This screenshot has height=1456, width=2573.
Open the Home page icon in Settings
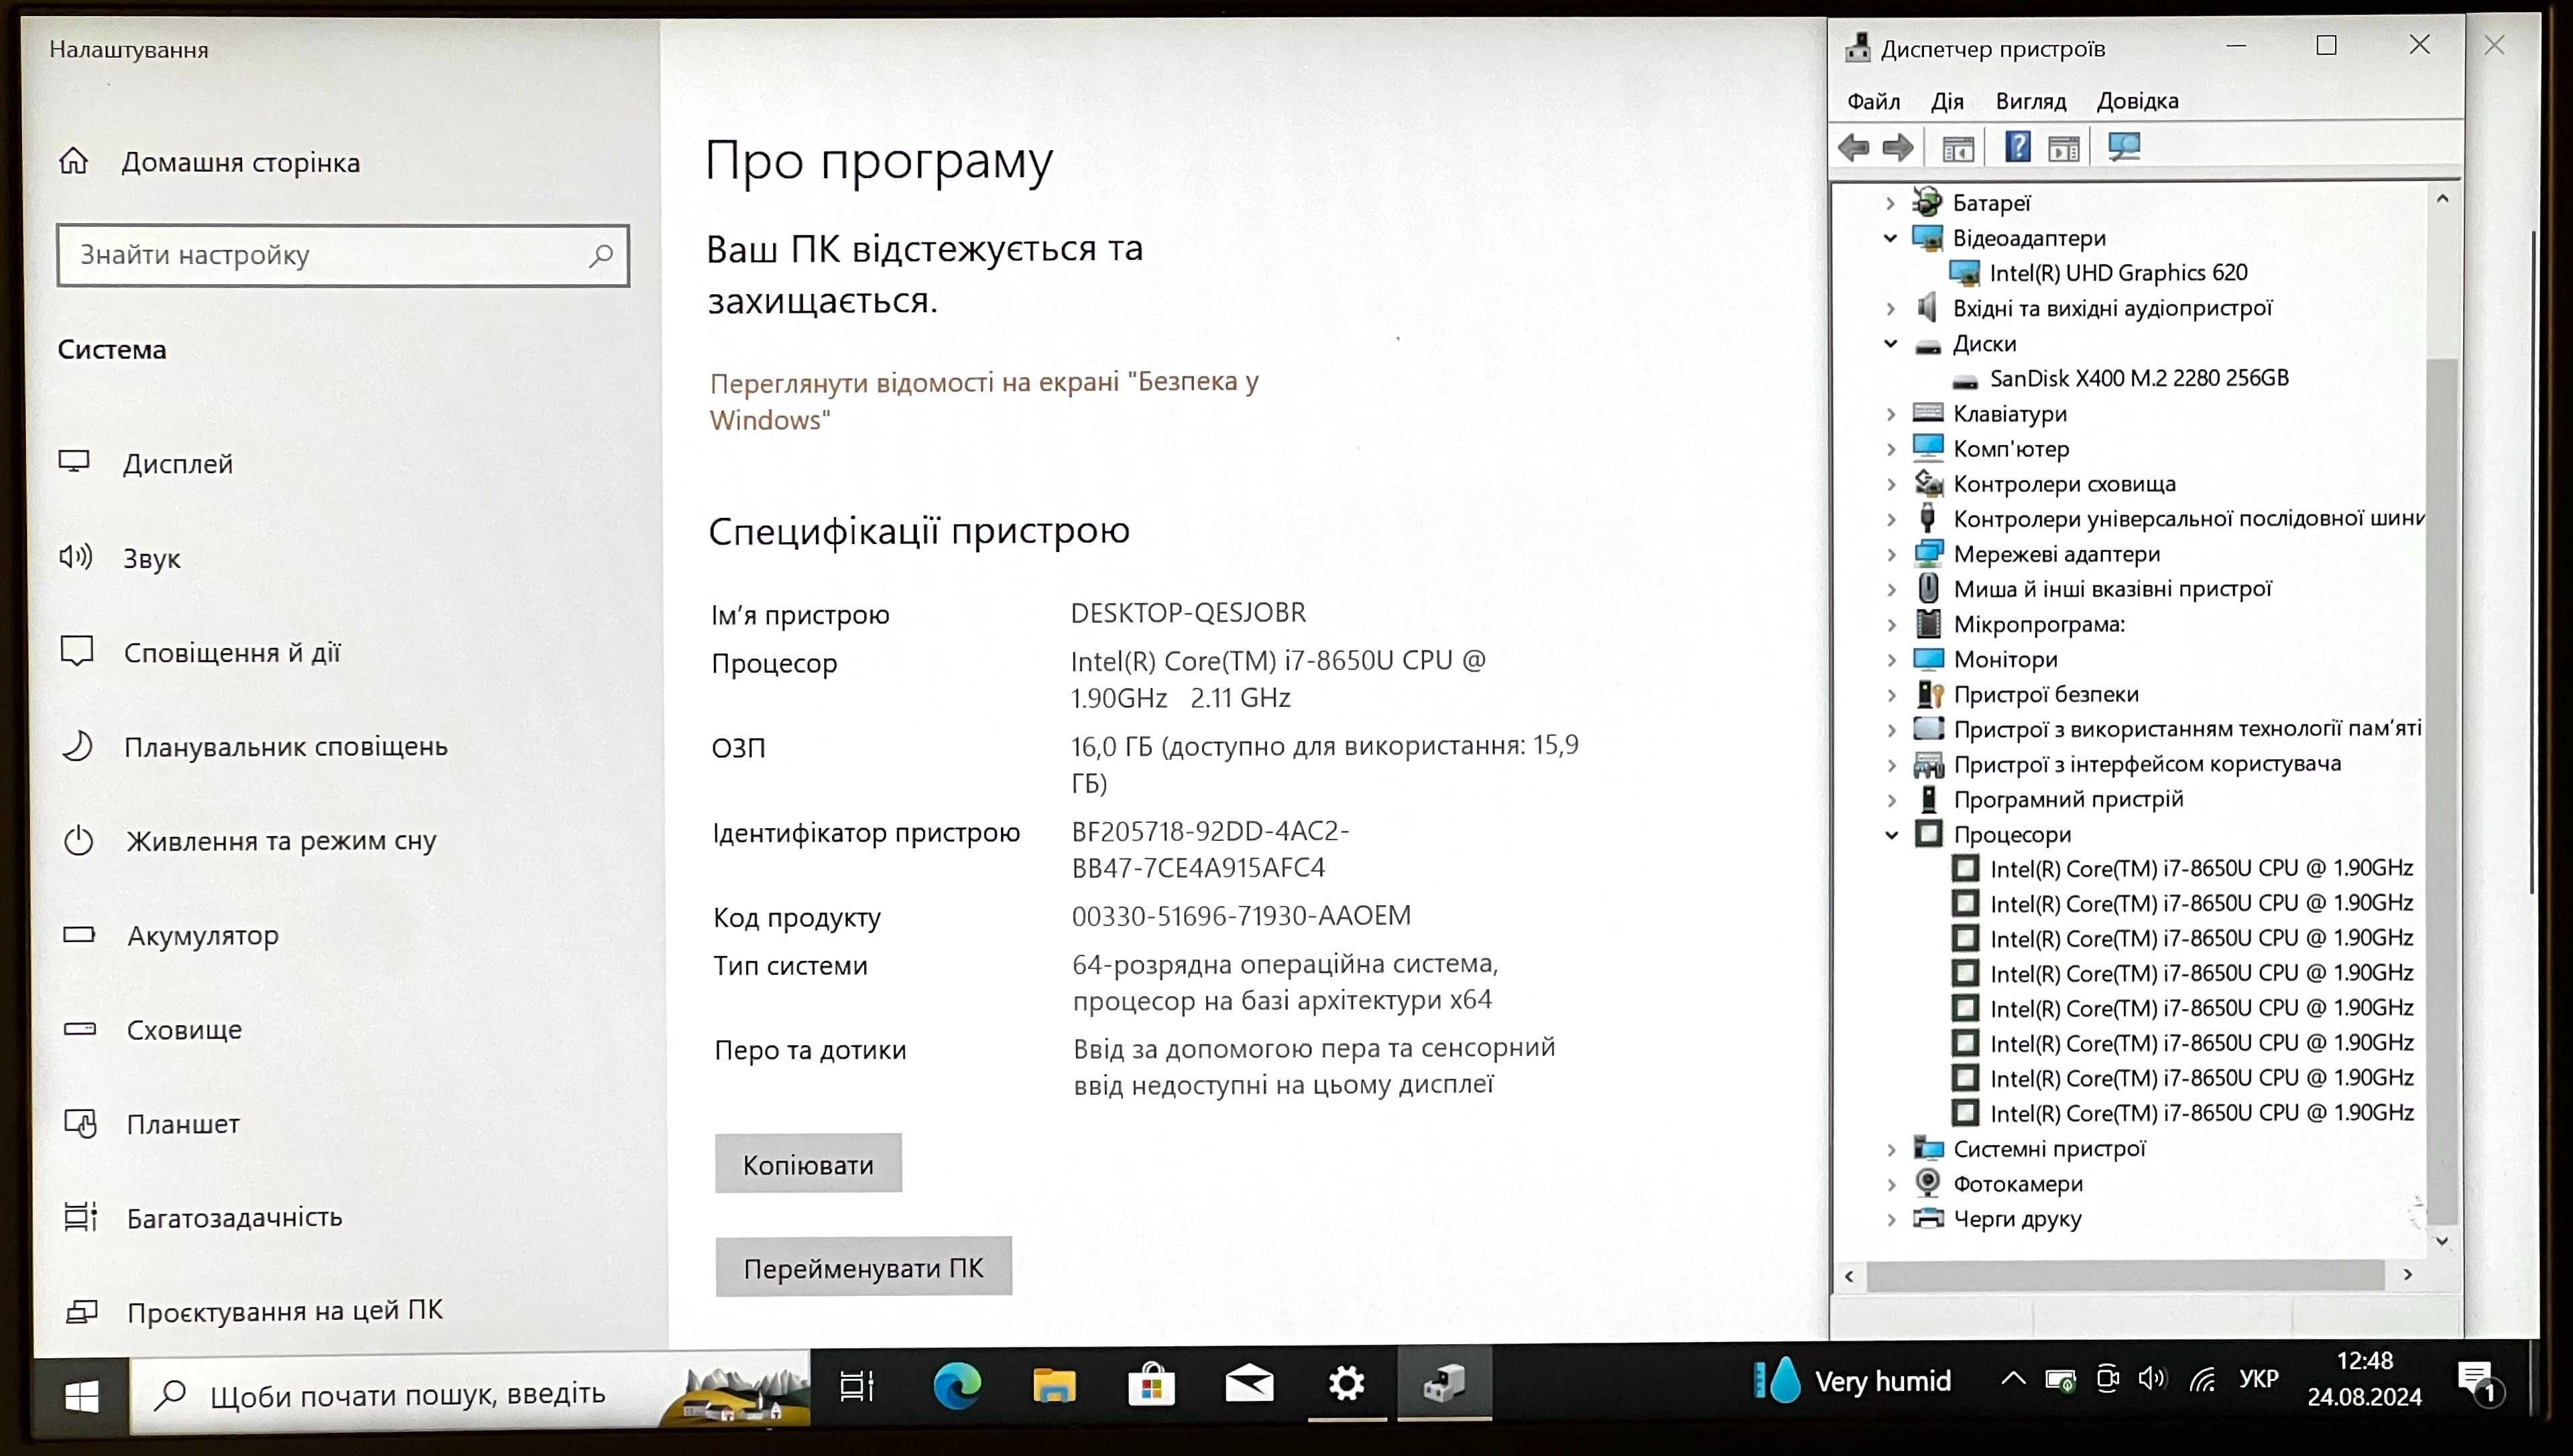pyautogui.click(x=74, y=161)
